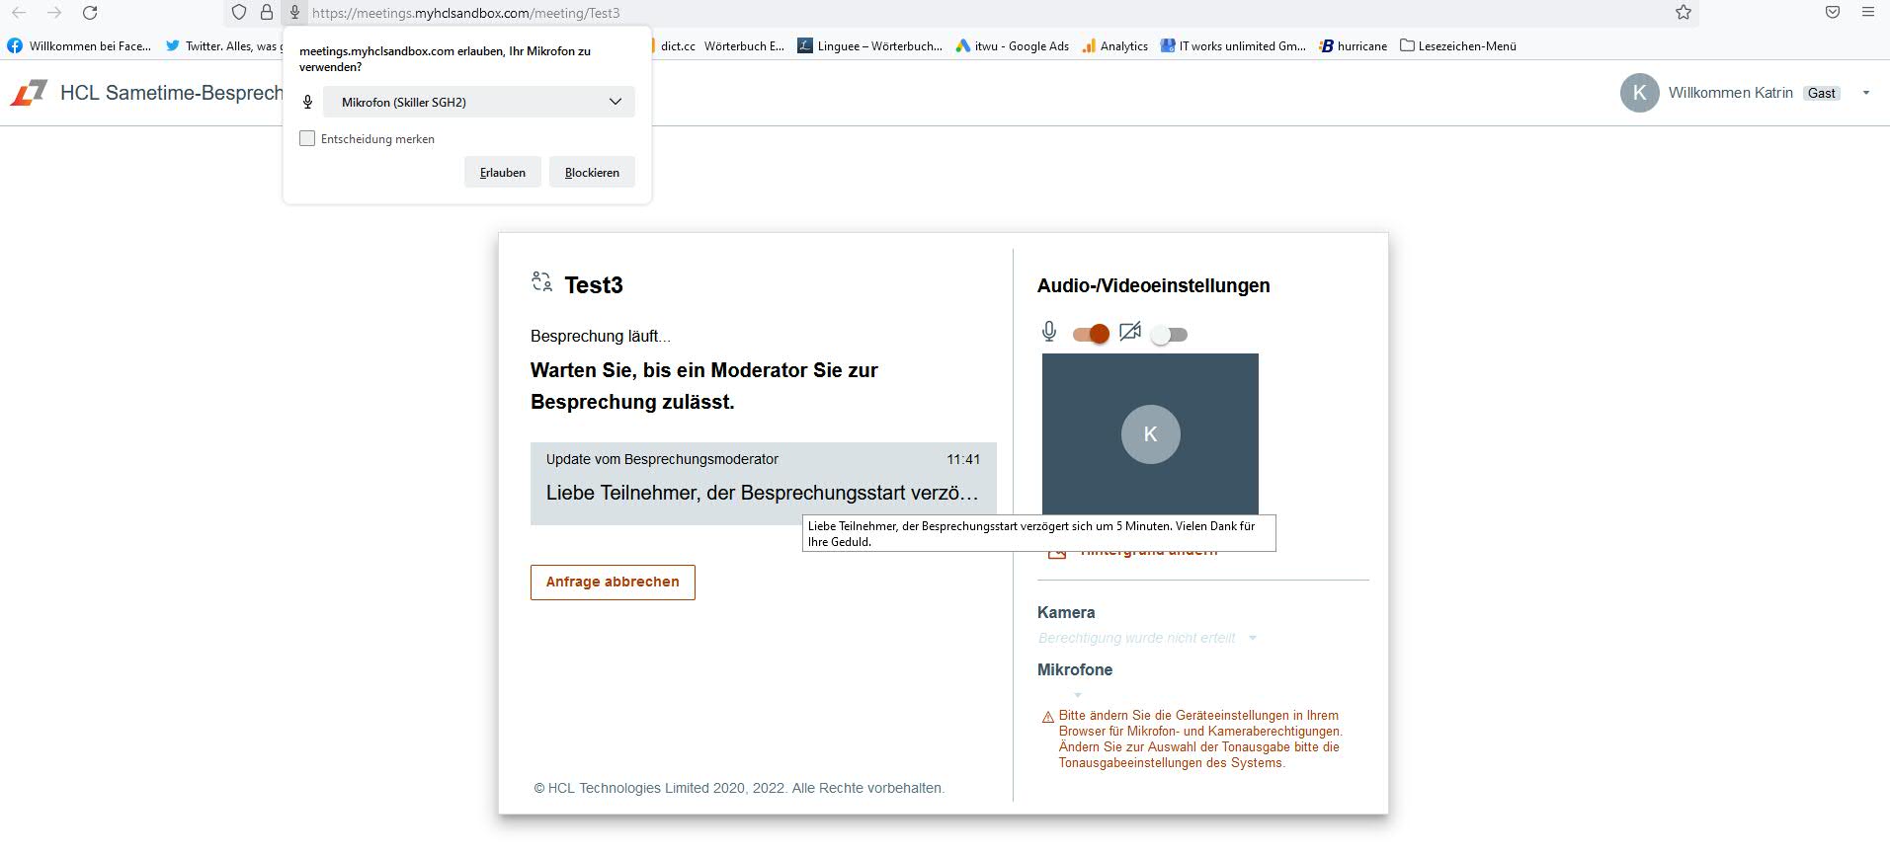
Task: Open the Twitter bookmark
Action: pos(222,45)
